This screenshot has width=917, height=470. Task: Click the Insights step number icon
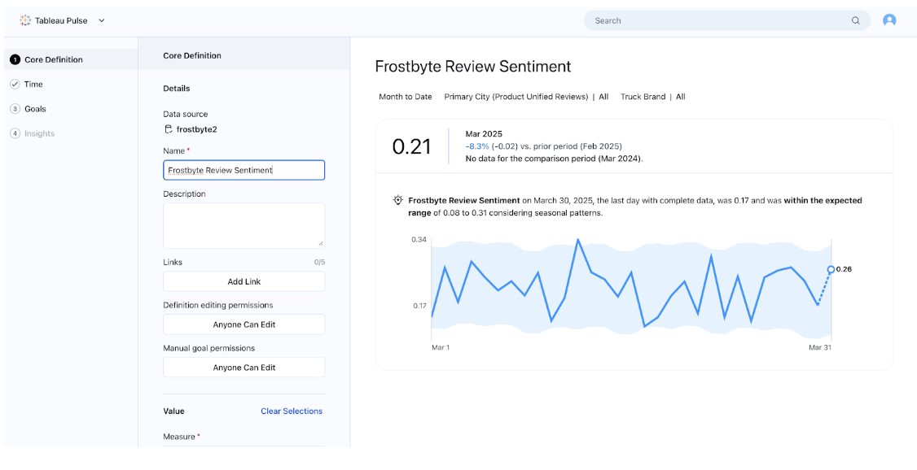15,133
